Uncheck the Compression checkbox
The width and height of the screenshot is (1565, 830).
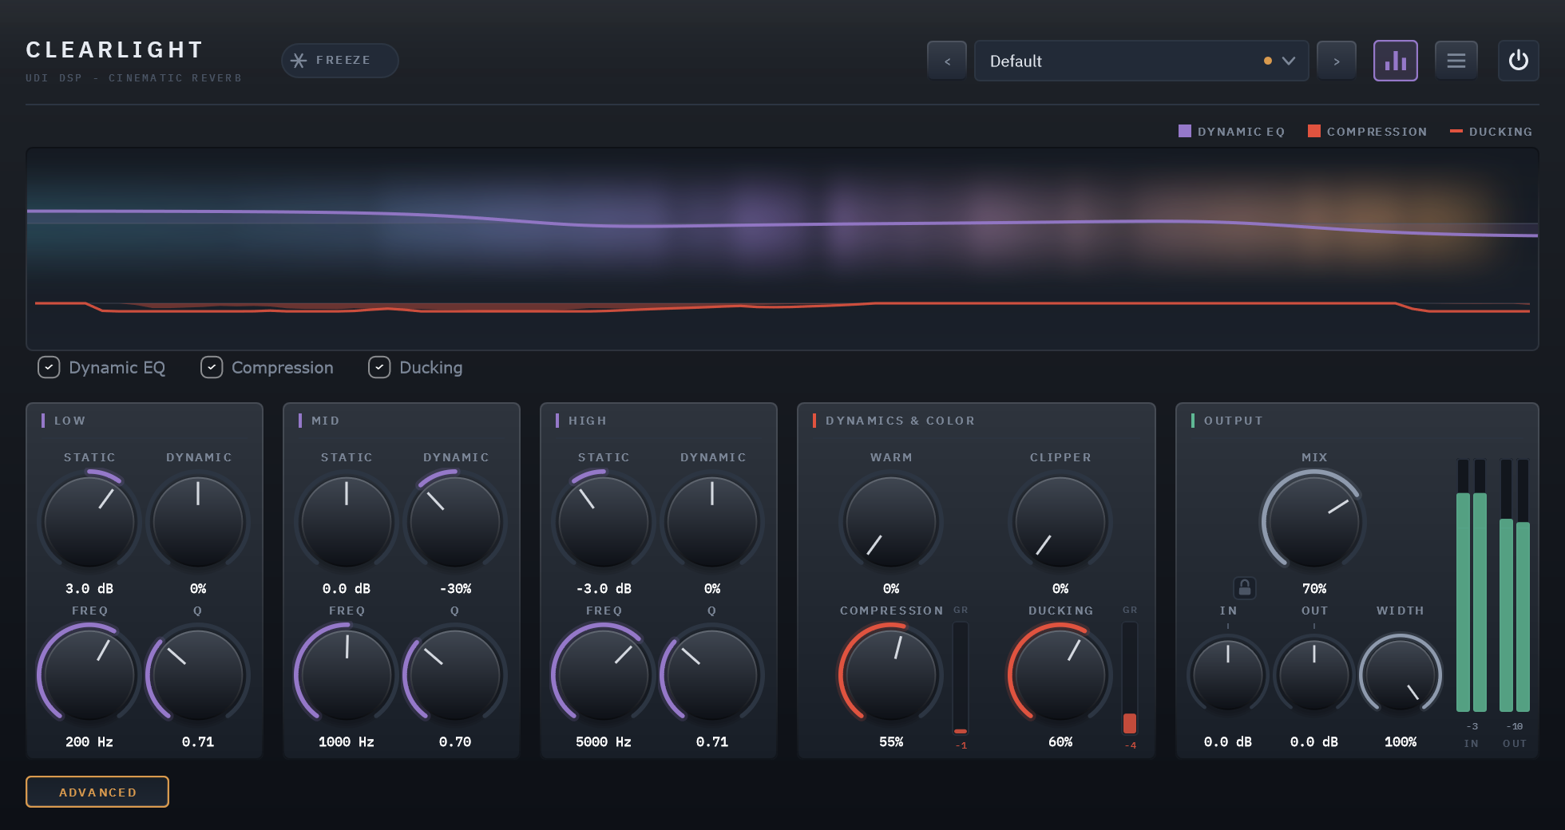pyautogui.click(x=212, y=367)
